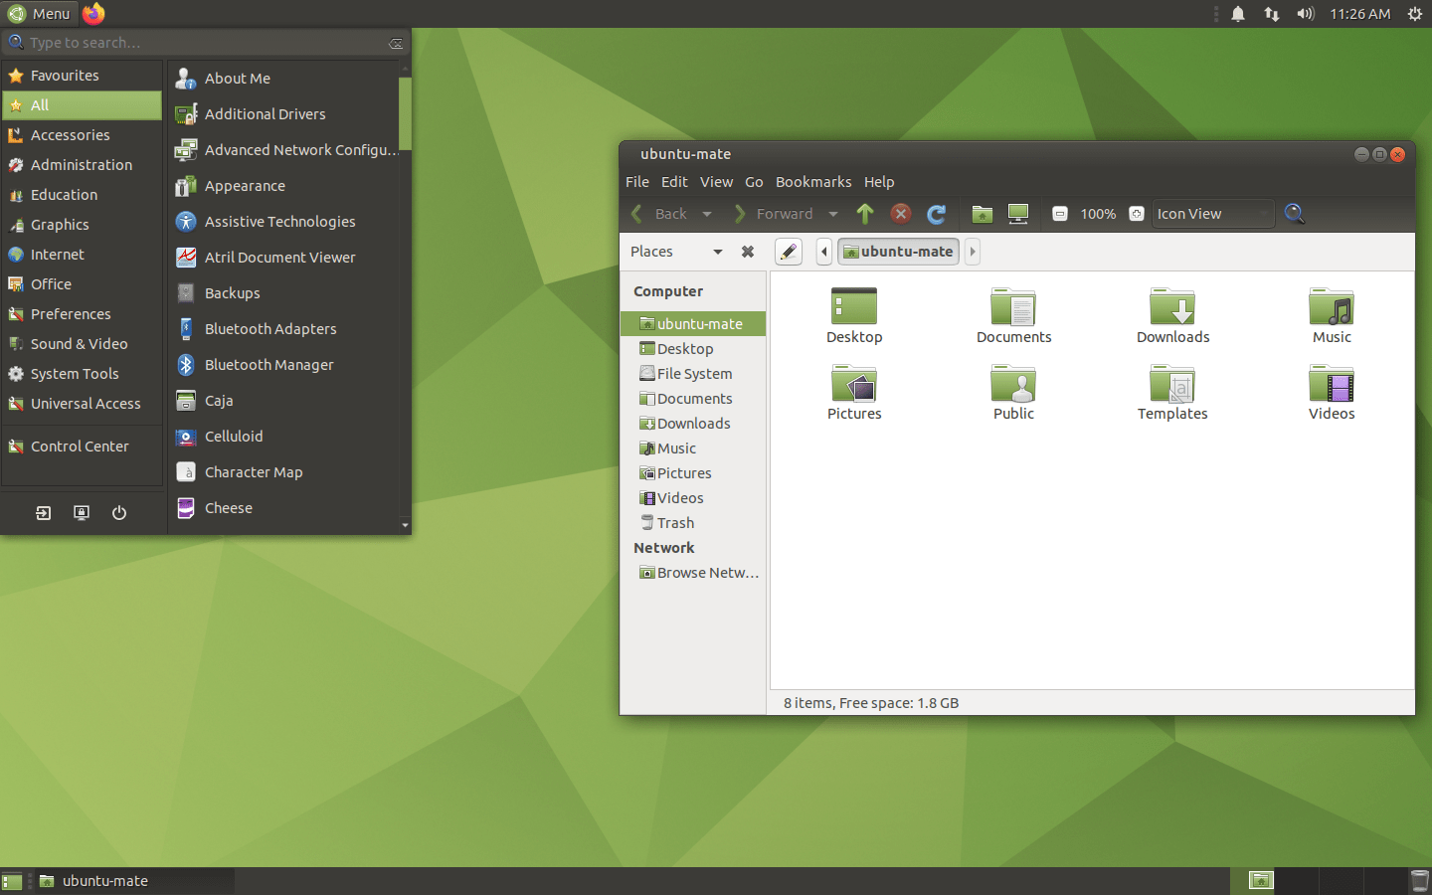Reload the current folder
1432x895 pixels.
[x=937, y=214]
